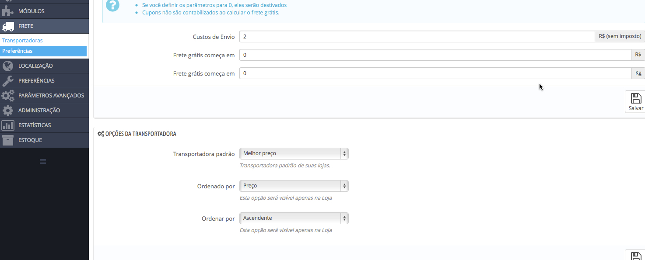Open the Ordenado por dropdown
This screenshot has height=260, width=645.
coord(294,186)
